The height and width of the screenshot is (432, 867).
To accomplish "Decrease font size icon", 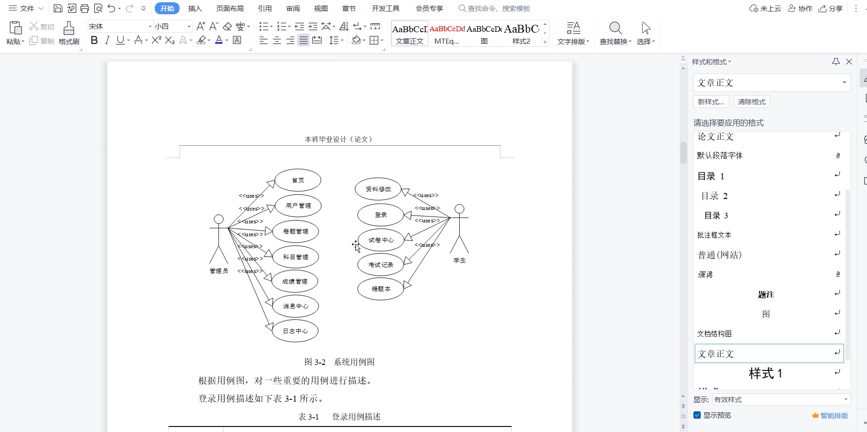I will pyautogui.click(x=214, y=26).
